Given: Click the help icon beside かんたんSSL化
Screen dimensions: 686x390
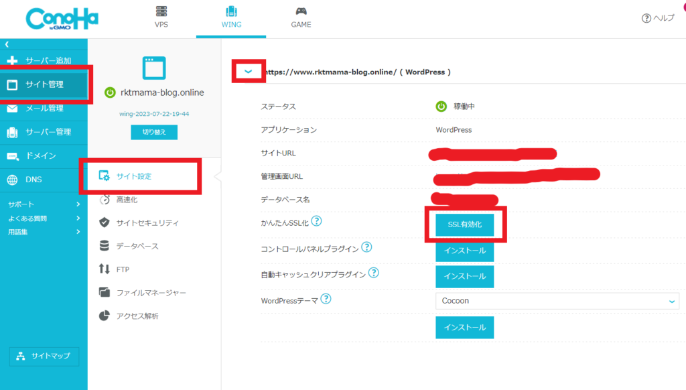Looking at the screenshot, I should click(x=316, y=221).
